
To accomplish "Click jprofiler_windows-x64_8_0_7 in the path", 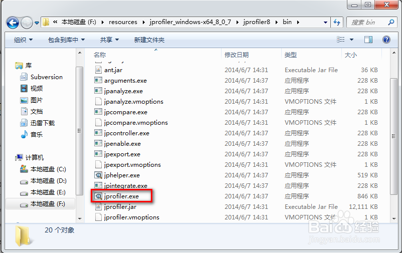I will pos(190,22).
